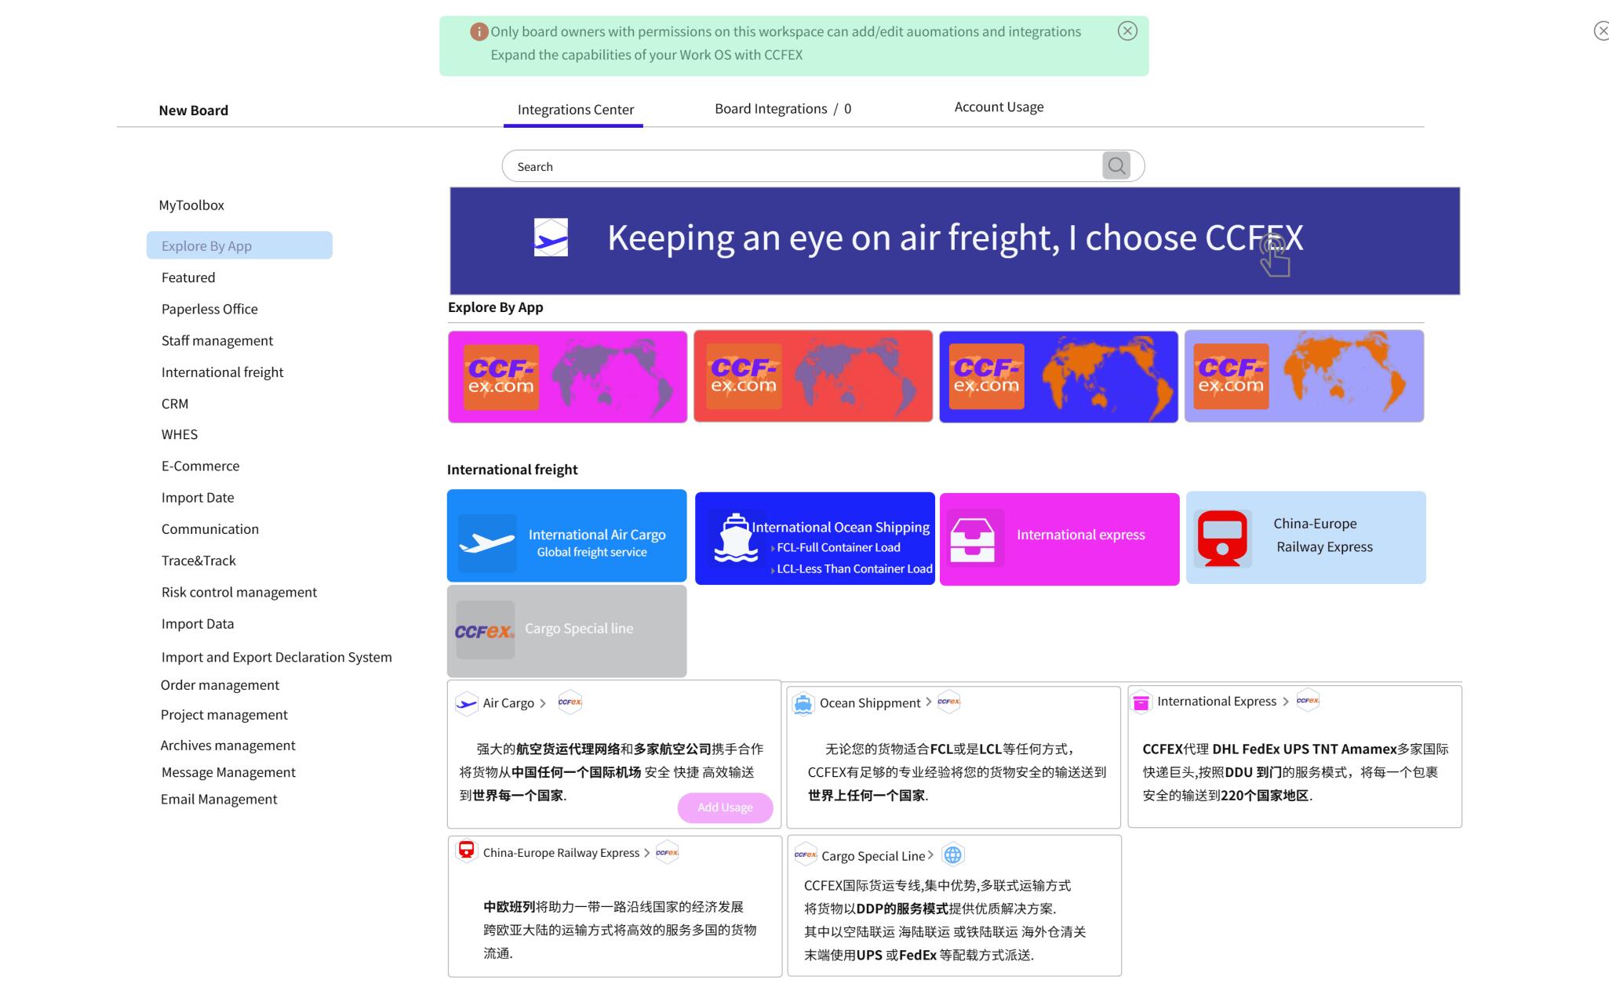
Task: Click the International Express card box icon
Action: pos(1141,702)
